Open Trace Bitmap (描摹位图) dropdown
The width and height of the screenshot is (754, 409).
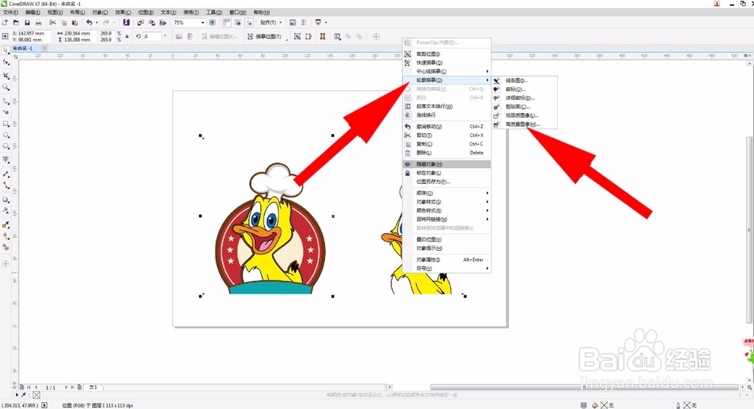click(268, 36)
